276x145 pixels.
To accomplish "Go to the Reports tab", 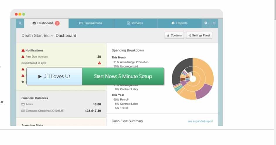I will click(x=180, y=23).
